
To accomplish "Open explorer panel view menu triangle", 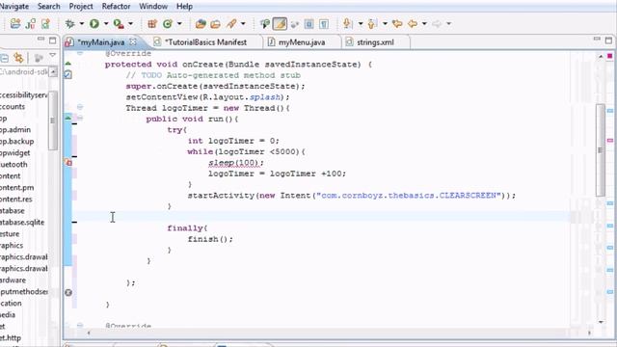I will pyautogui.click(x=52, y=56).
